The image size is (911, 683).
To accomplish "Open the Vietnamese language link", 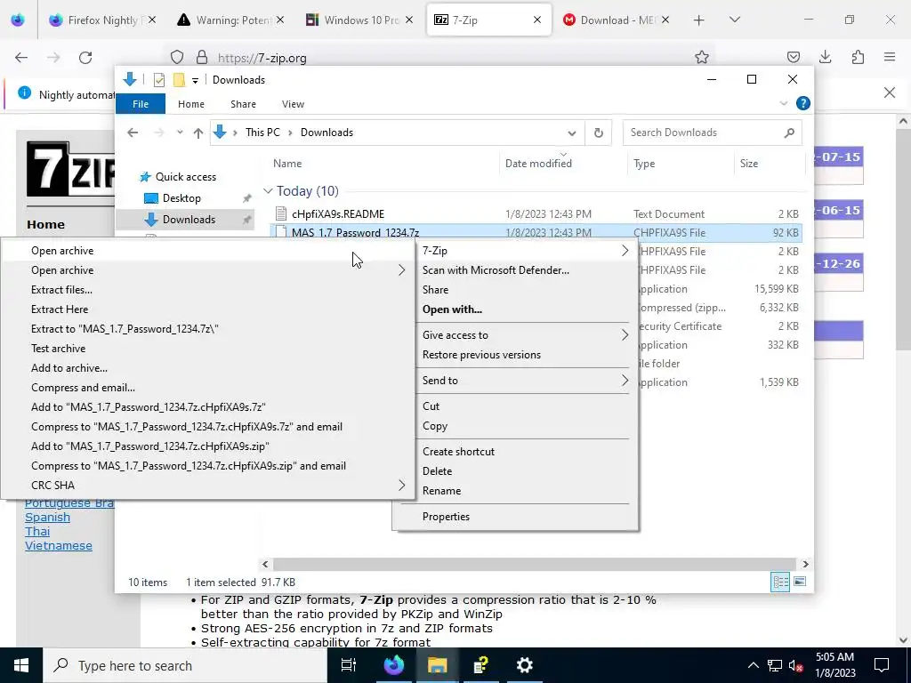I will pos(59,546).
